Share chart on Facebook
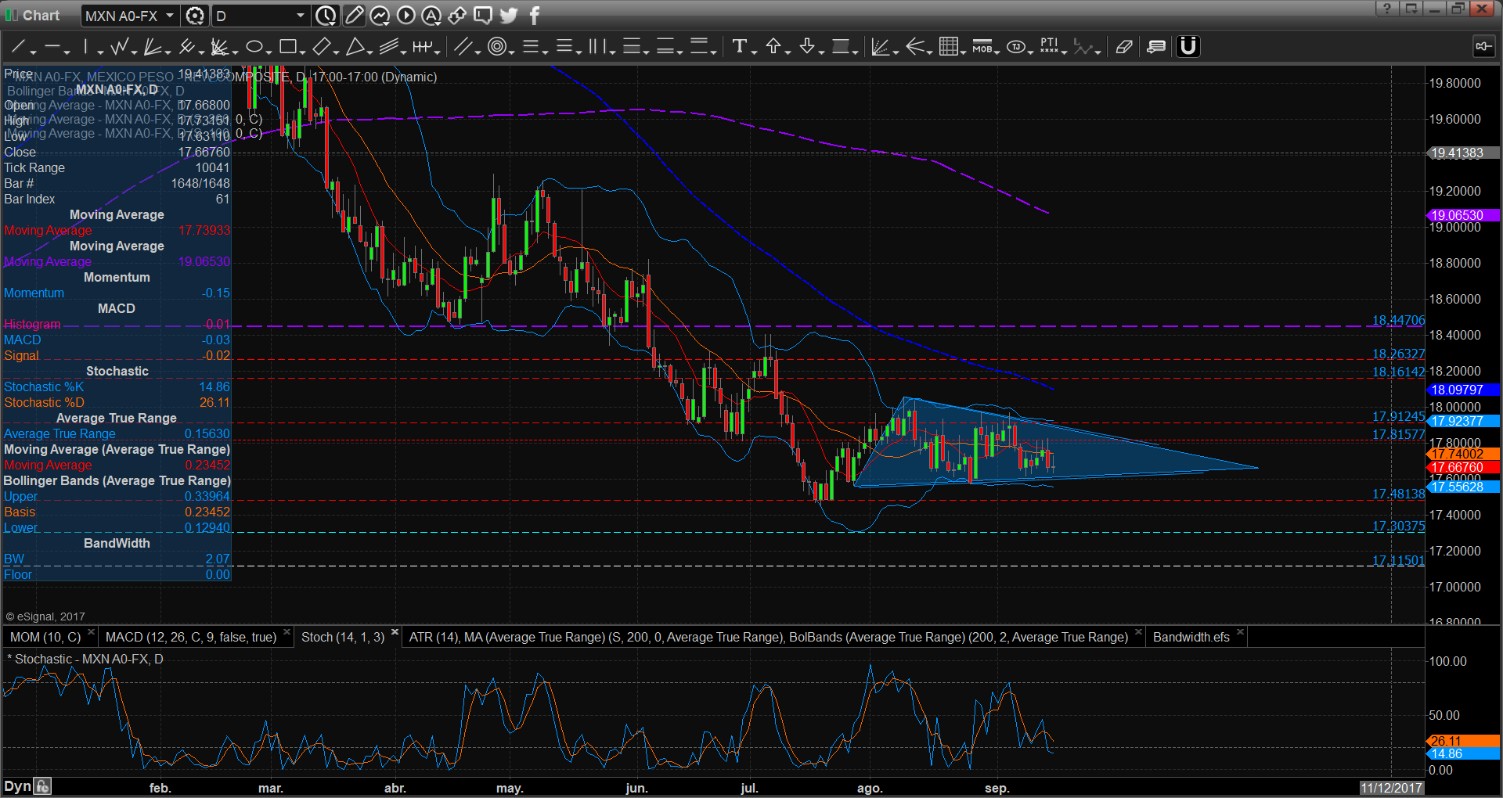 tap(535, 16)
